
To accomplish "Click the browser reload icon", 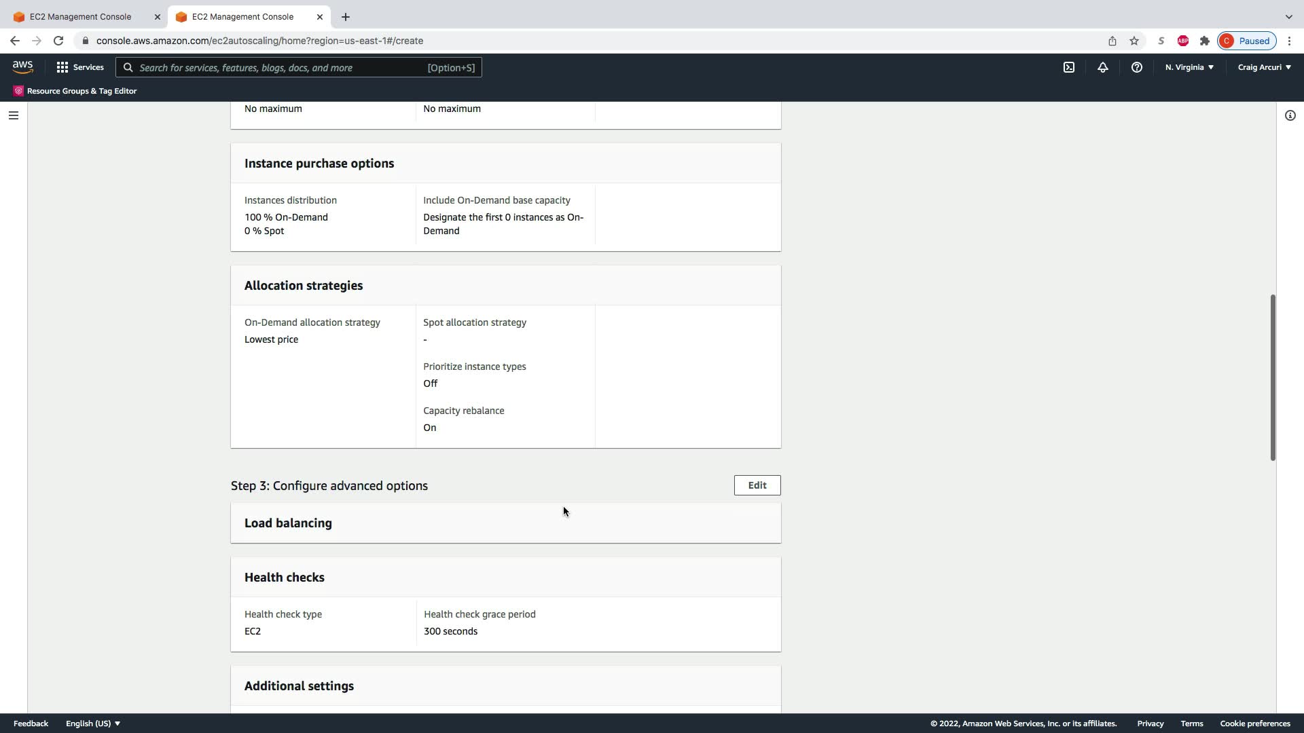I will (58, 41).
